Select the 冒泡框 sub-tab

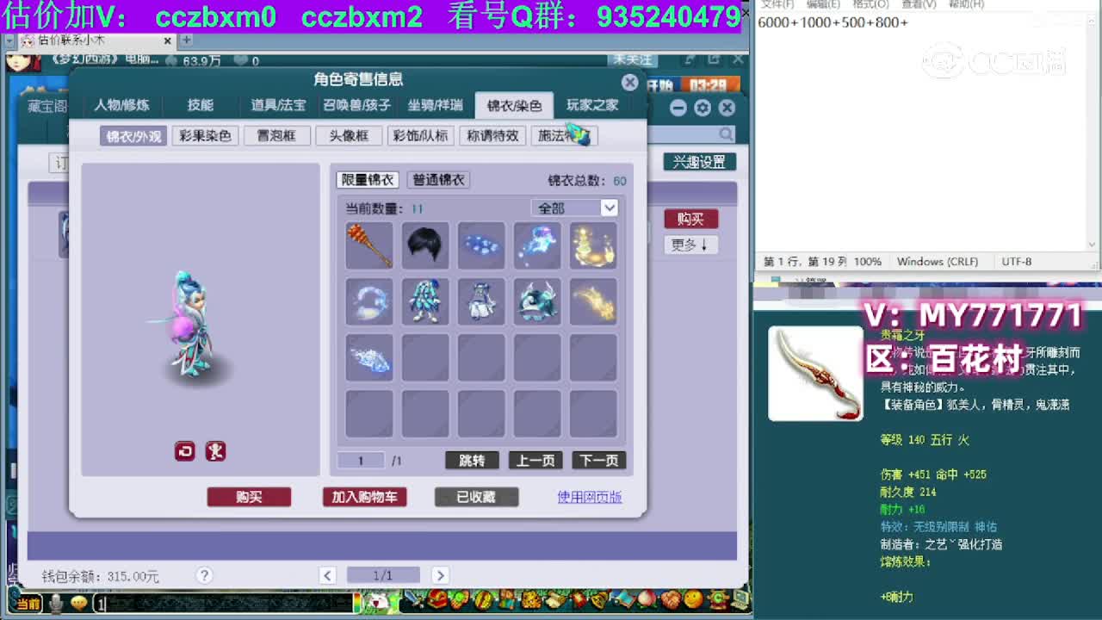[x=276, y=136]
